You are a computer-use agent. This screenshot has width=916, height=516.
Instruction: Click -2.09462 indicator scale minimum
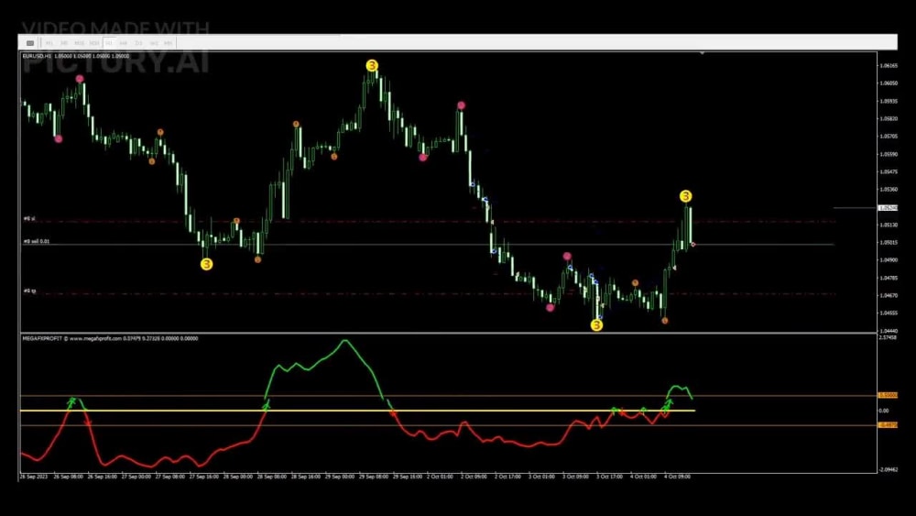(889, 469)
